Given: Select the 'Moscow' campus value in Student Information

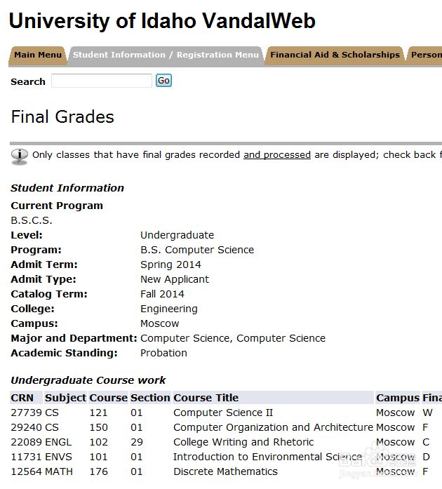Looking at the screenshot, I should click(x=160, y=323).
